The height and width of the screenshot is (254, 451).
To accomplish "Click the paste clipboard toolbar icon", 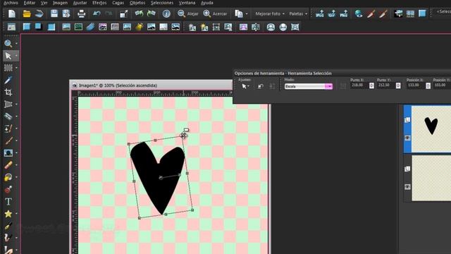I will pyautogui.click(x=238, y=13).
